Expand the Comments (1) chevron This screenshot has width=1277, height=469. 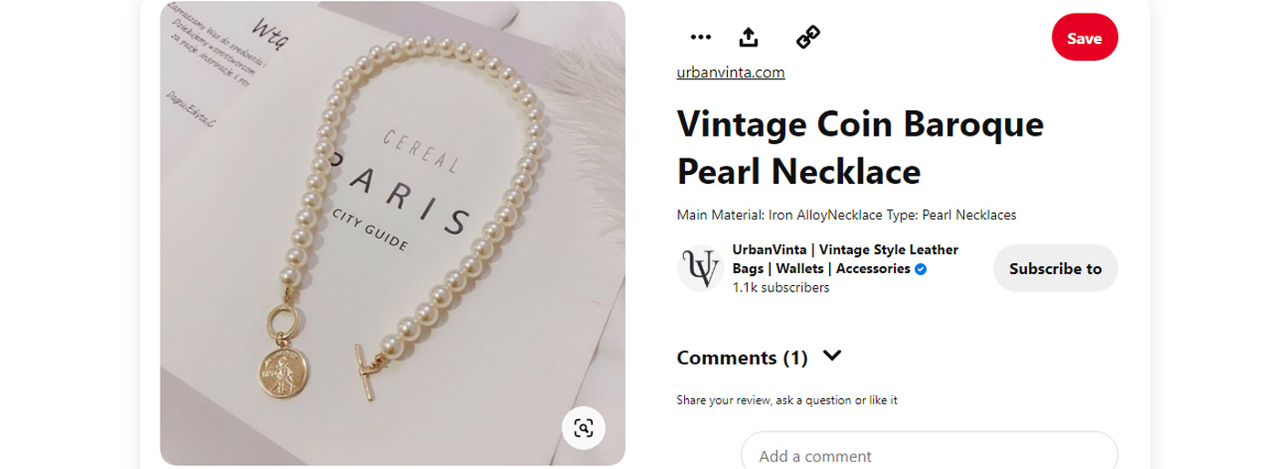coord(831,356)
